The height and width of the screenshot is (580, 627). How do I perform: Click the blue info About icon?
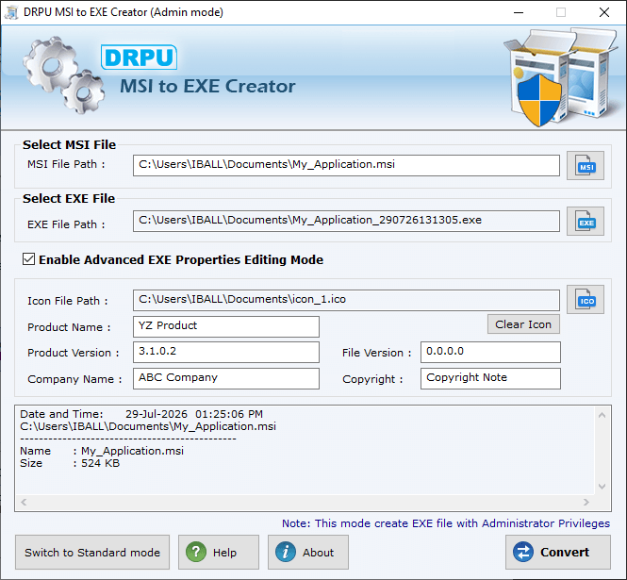[286, 552]
